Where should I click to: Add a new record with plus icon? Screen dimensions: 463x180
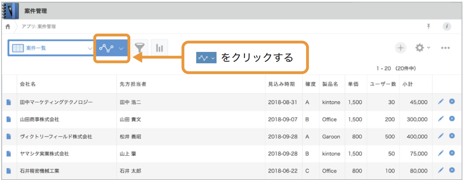coord(401,48)
